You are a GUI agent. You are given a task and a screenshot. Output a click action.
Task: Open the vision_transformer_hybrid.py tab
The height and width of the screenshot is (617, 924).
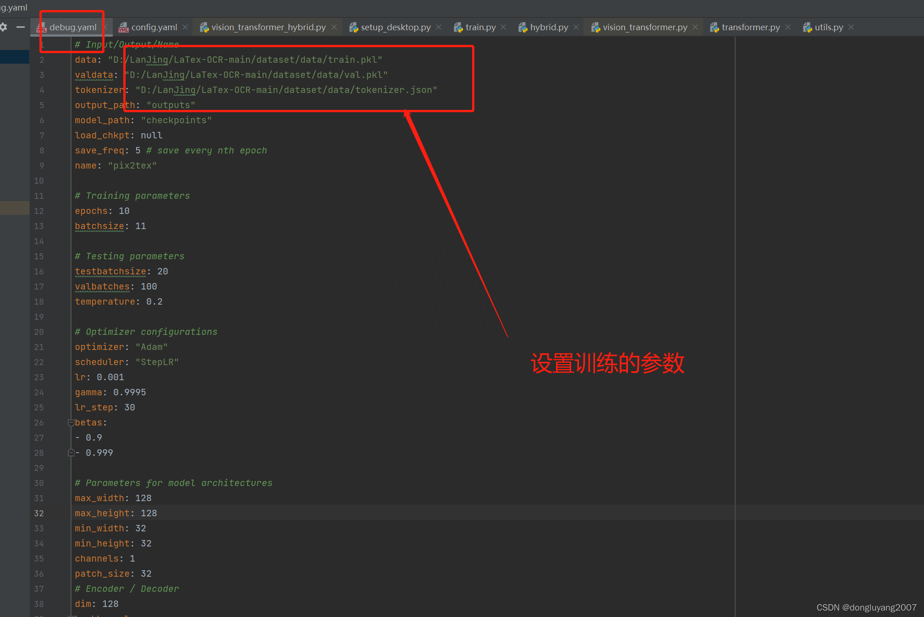269,27
